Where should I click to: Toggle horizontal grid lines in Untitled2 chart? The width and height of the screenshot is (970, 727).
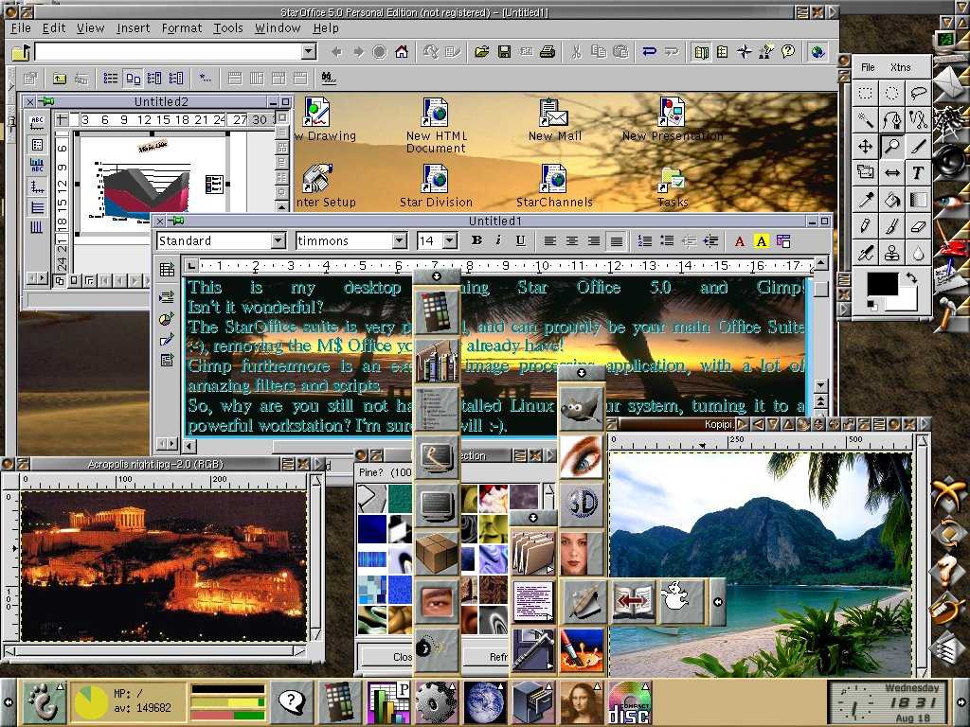click(37, 207)
